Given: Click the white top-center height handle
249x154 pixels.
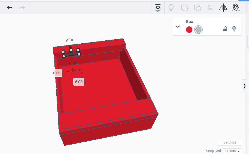Looking at the screenshot, I should point(71,50).
